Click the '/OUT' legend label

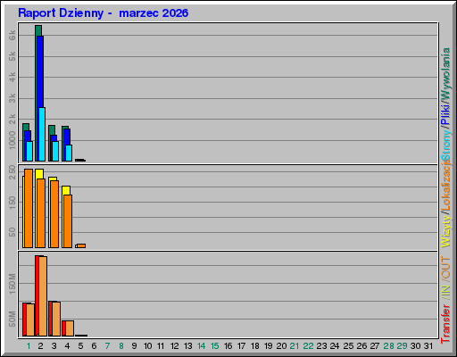click(445, 268)
